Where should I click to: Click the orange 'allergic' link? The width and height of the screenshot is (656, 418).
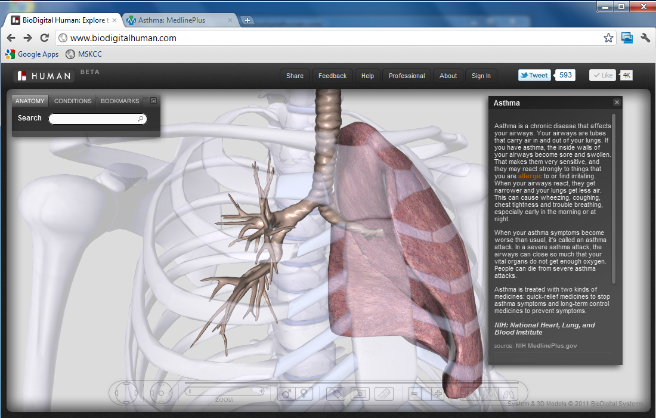coord(530,176)
